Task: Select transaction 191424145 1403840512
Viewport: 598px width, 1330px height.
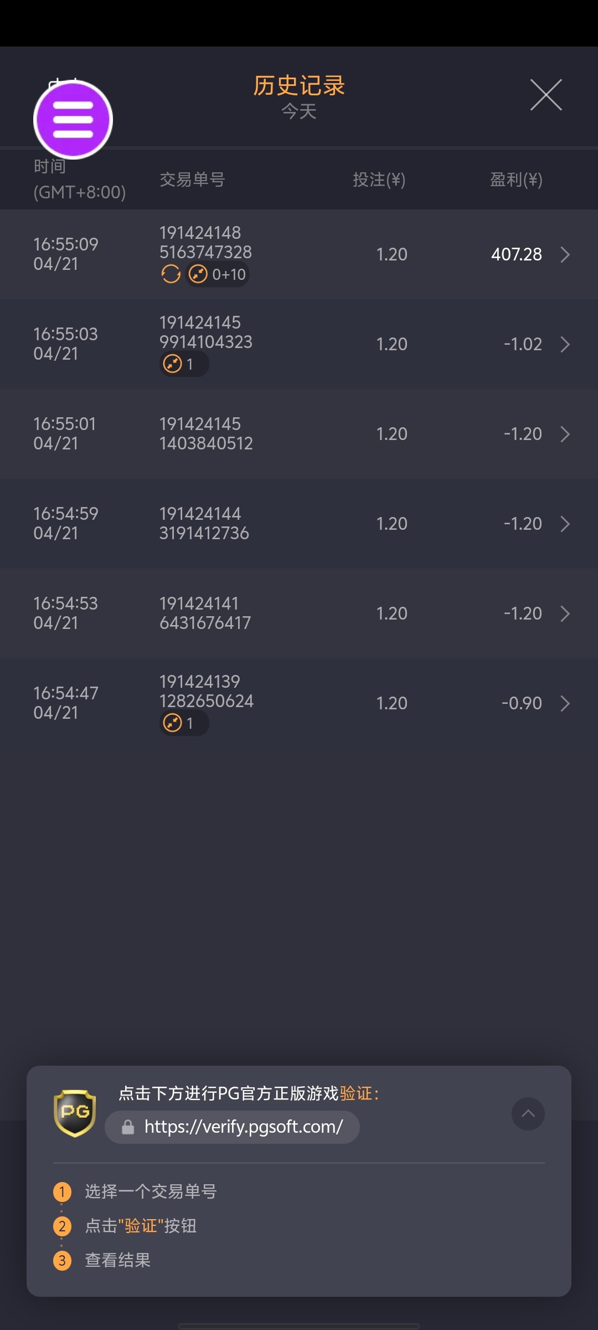Action: pyautogui.click(x=206, y=434)
